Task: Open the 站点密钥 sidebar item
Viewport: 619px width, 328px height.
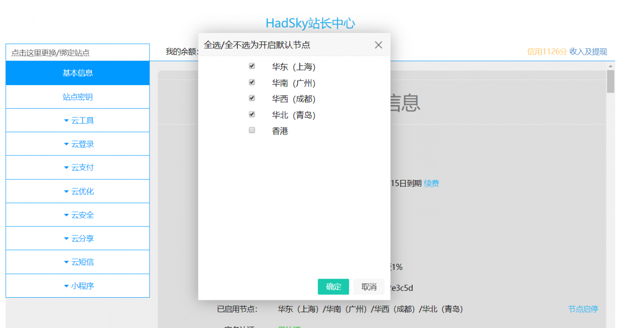Action: pos(77,97)
